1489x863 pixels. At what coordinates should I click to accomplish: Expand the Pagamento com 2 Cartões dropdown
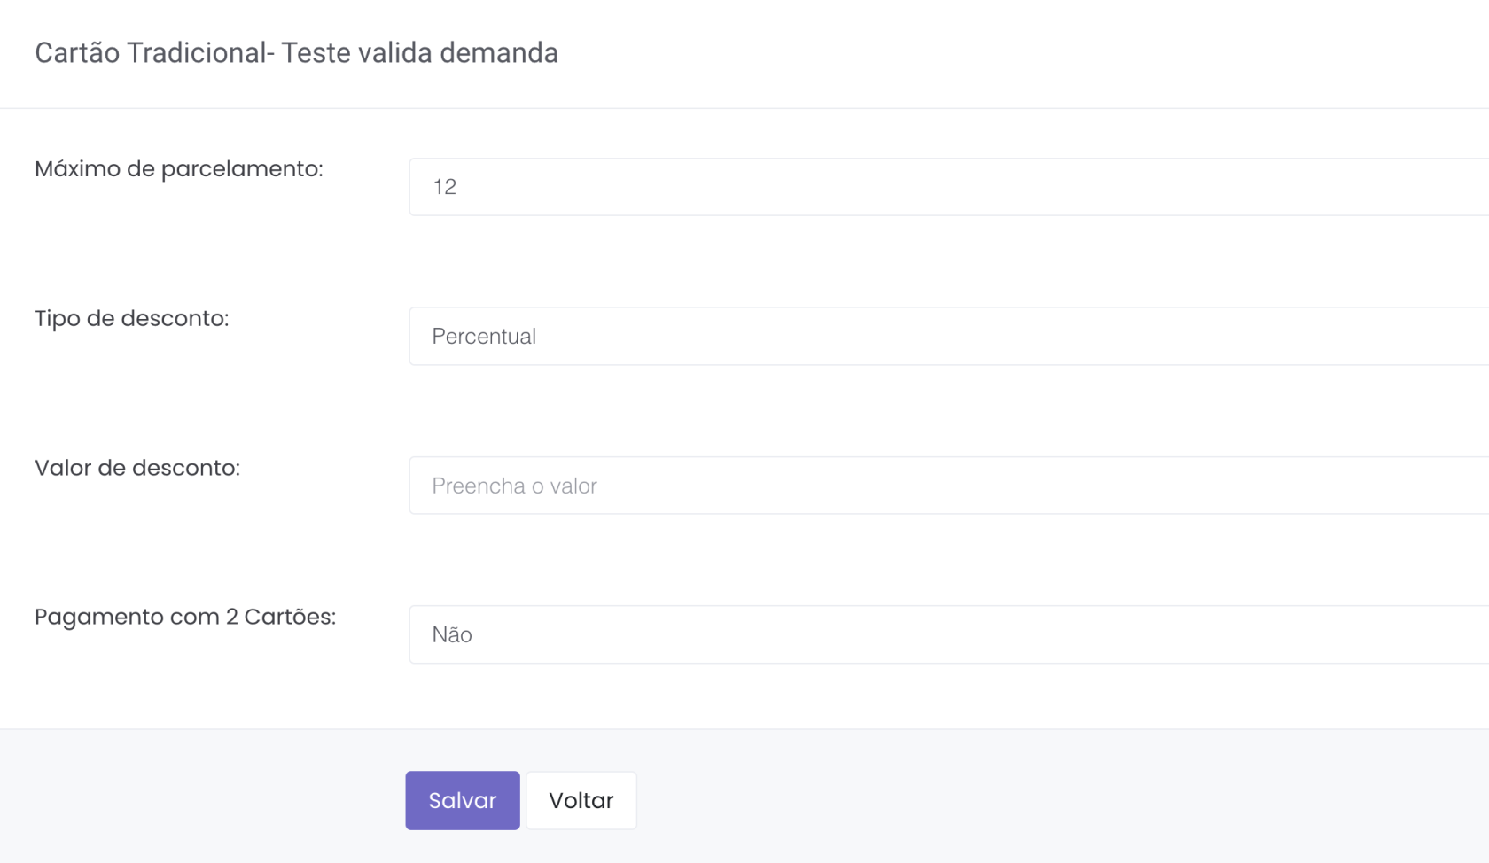pos(948,635)
